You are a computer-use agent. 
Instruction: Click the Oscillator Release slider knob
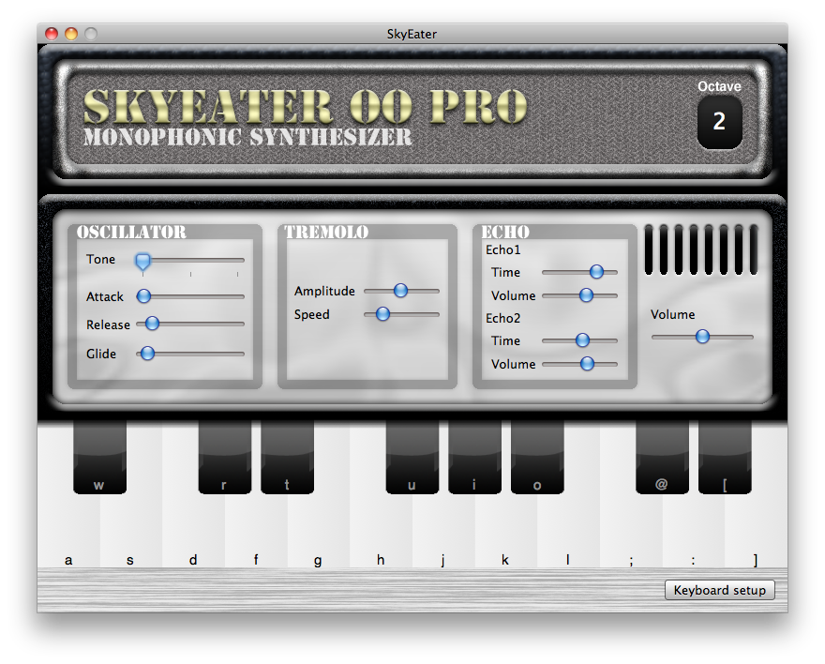click(152, 323)
